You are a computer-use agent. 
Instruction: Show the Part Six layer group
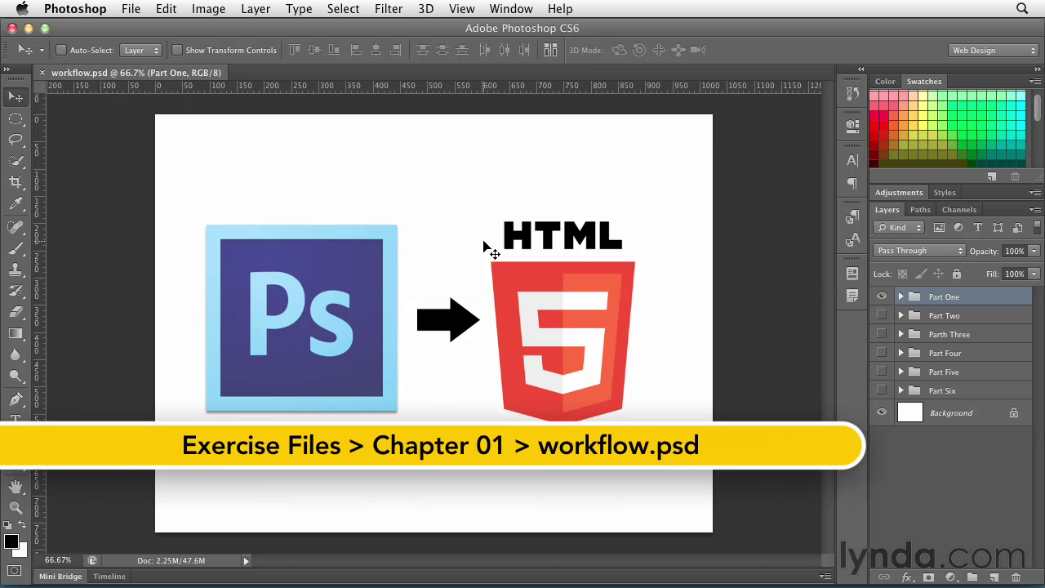coord(882,390)
